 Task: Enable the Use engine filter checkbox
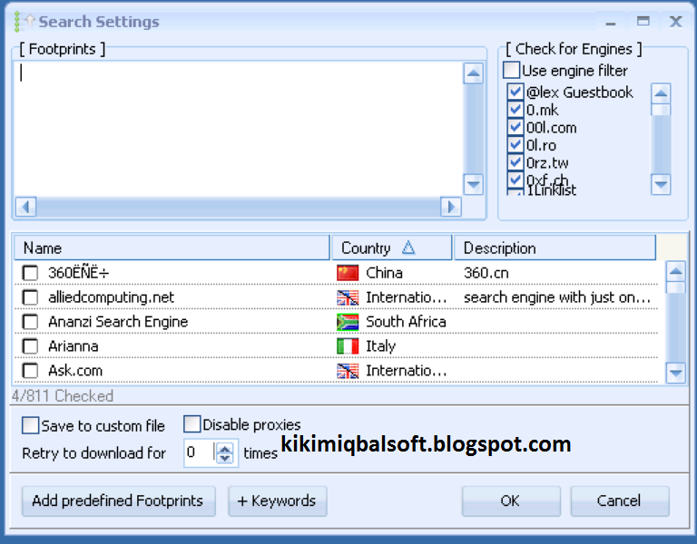[511, 70]
